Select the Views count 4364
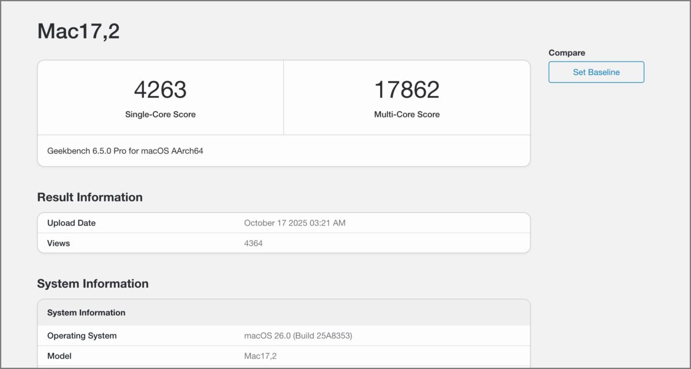Viewport: 691px width, 369px height. (x=254, y=243)
